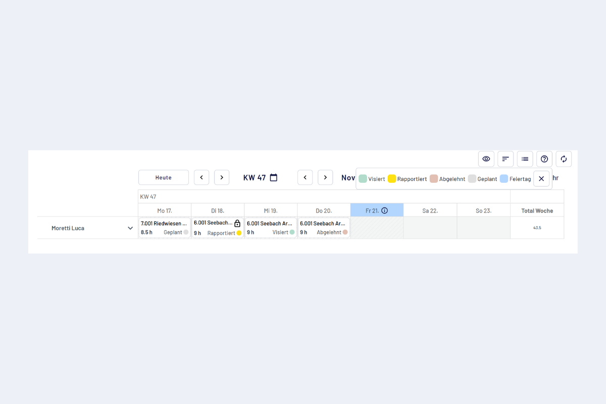Open Wednesday Seebach entry marked Visiert

271,228
